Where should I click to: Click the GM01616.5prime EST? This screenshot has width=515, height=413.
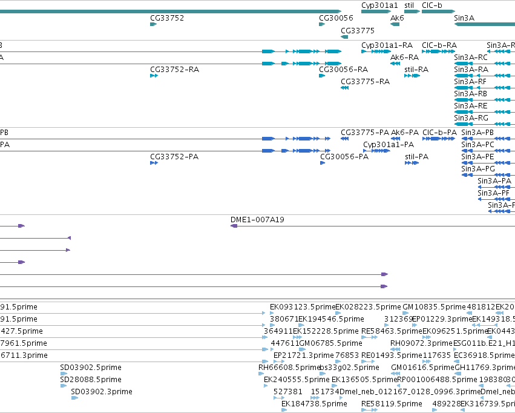396,374
